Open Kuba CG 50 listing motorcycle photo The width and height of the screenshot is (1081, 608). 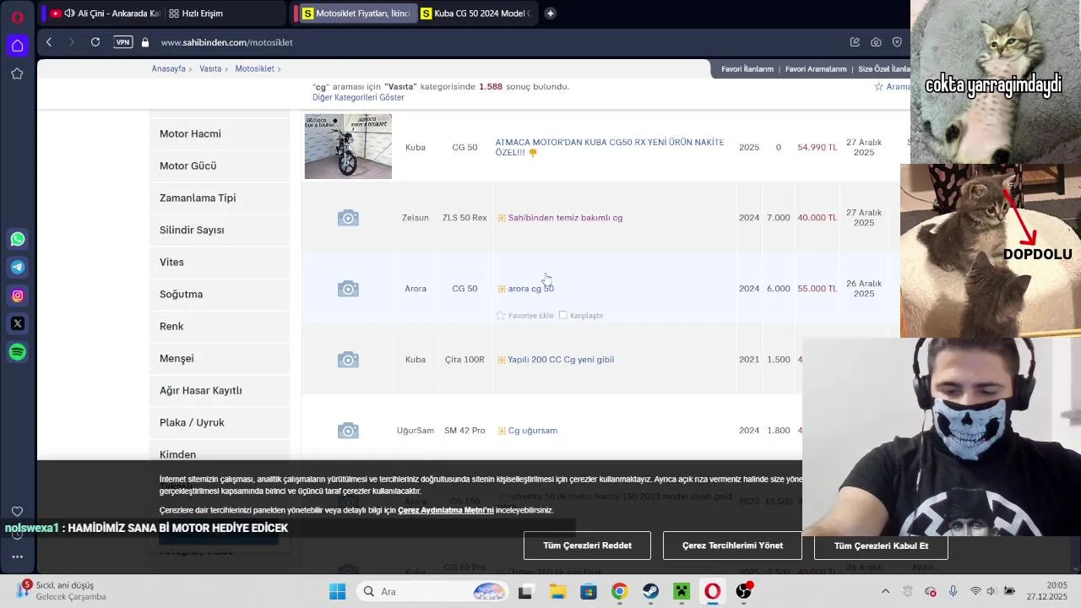click(x=348, y=146)
